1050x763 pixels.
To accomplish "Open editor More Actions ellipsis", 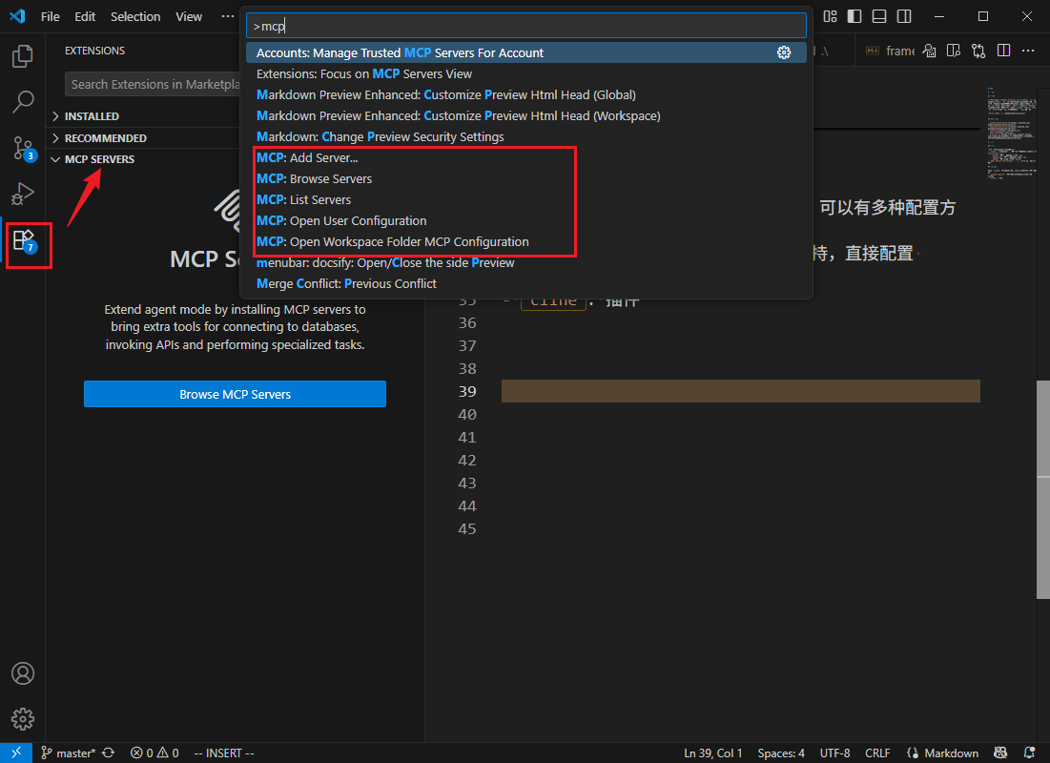I will (1028, 51).
